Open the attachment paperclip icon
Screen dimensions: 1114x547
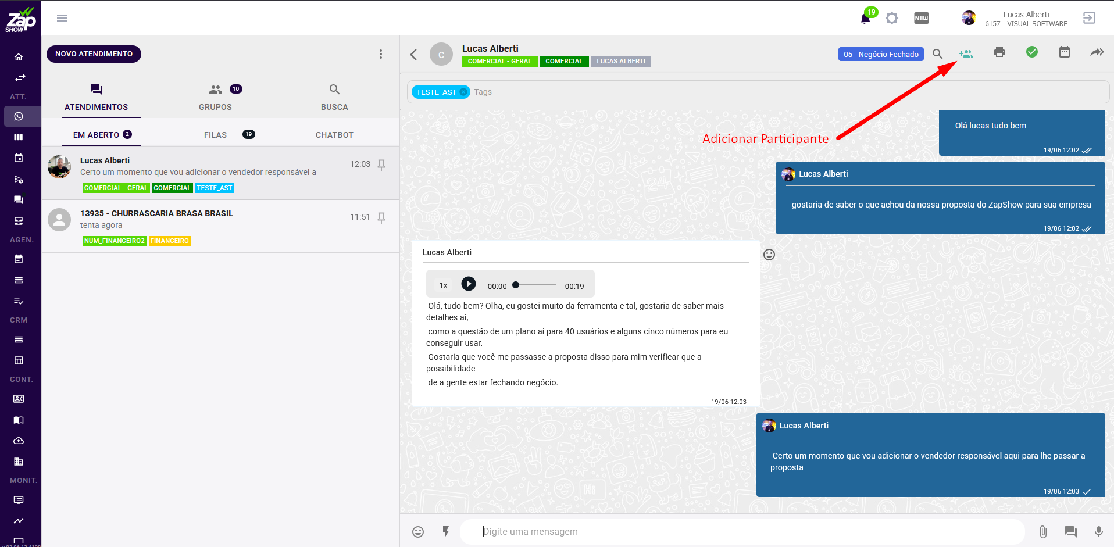[x=1043, y=531]
